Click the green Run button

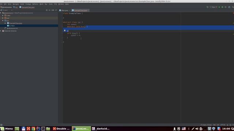(x=219, y=7)
